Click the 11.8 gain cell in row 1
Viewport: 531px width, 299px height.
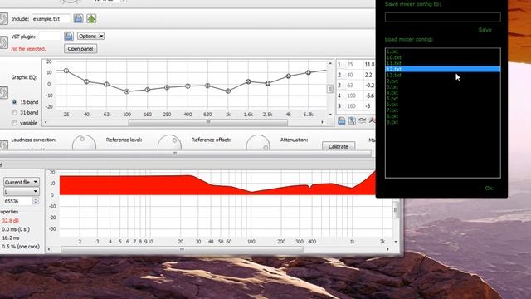tap(369, 65)
